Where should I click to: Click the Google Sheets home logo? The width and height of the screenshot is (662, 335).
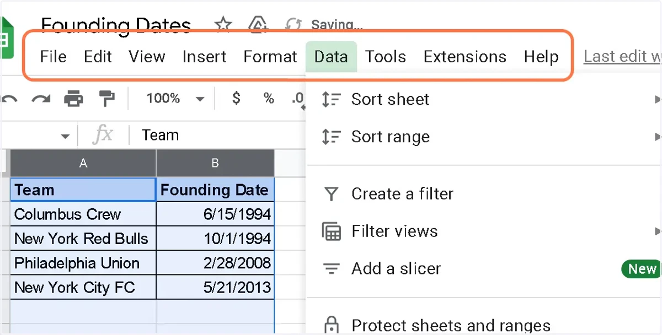point(7,37)
